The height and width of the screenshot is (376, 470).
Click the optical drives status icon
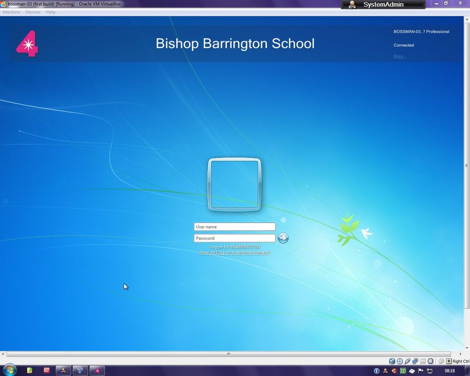399,361
